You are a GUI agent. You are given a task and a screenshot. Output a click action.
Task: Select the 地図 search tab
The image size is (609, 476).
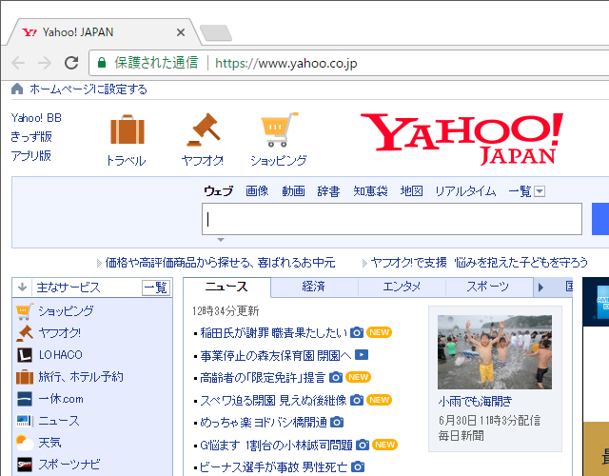tap(412, 191)
